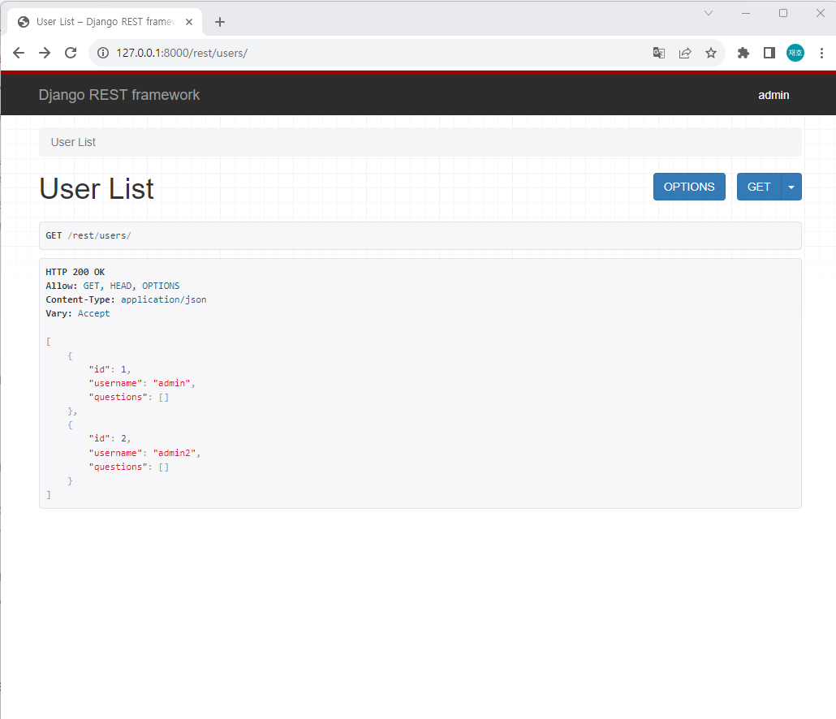Click the address bar URL

pyautogui.click(x=182, y=53)
